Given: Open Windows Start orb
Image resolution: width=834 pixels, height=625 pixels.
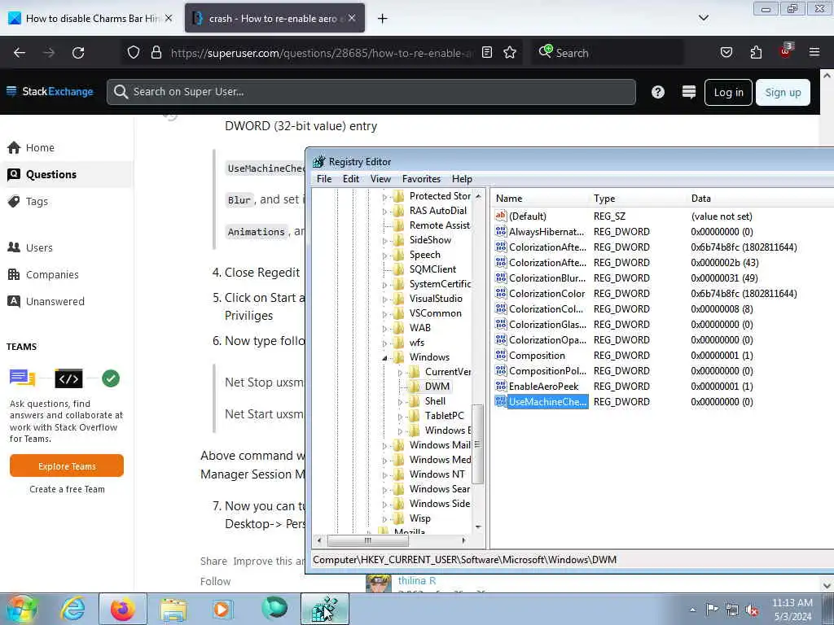Looking at the screenshot, I should 21,609.
